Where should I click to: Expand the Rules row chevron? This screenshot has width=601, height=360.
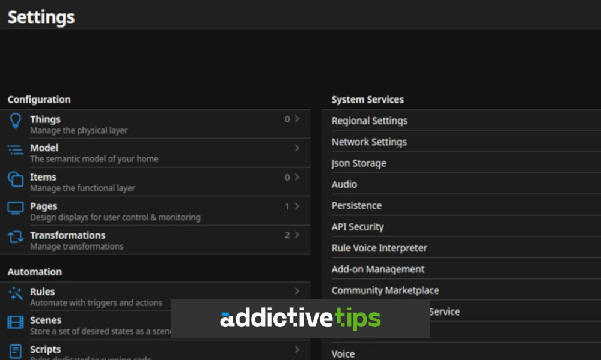tap(296, 291)
